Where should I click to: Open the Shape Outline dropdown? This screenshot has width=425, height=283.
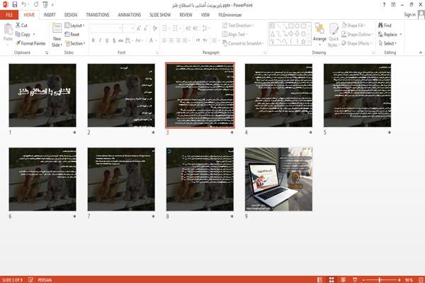357,35
